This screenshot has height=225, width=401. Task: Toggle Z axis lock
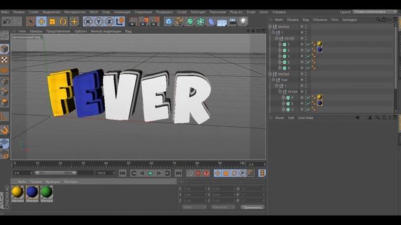[x=109, y=22]
